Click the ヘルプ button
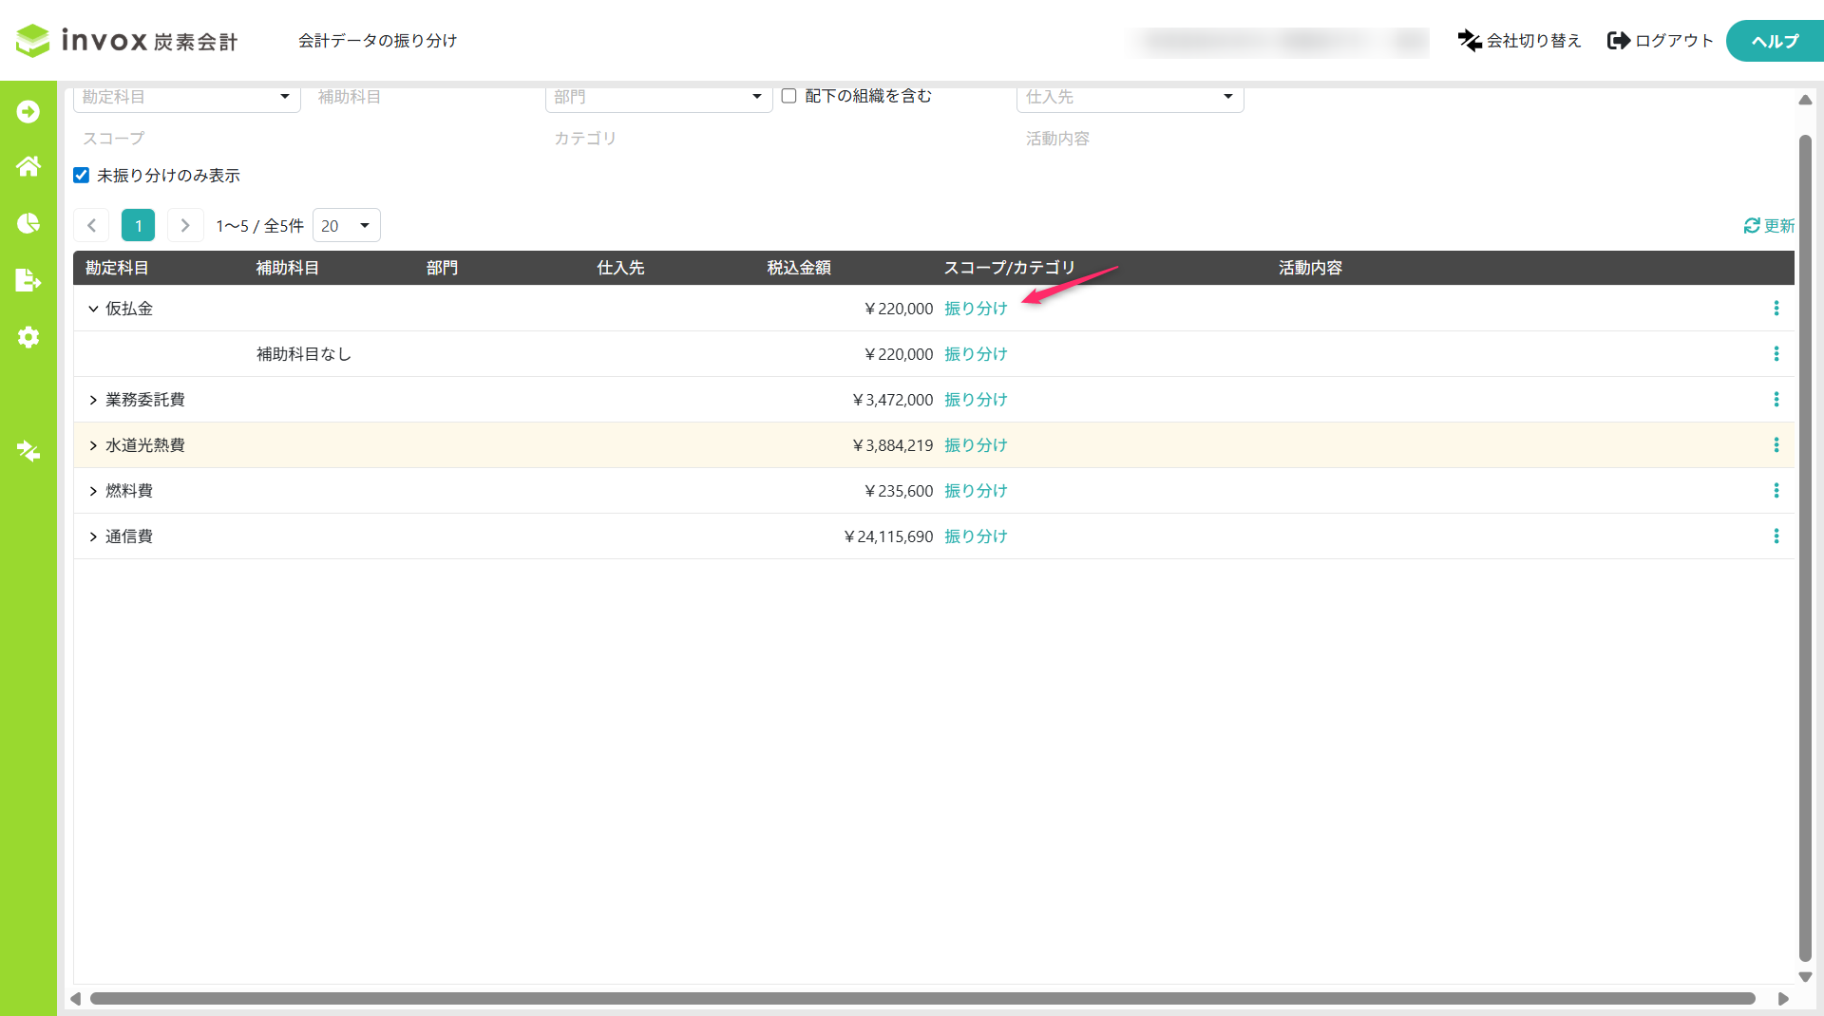The image size is (1824, 1016). tap(1775, 41)
